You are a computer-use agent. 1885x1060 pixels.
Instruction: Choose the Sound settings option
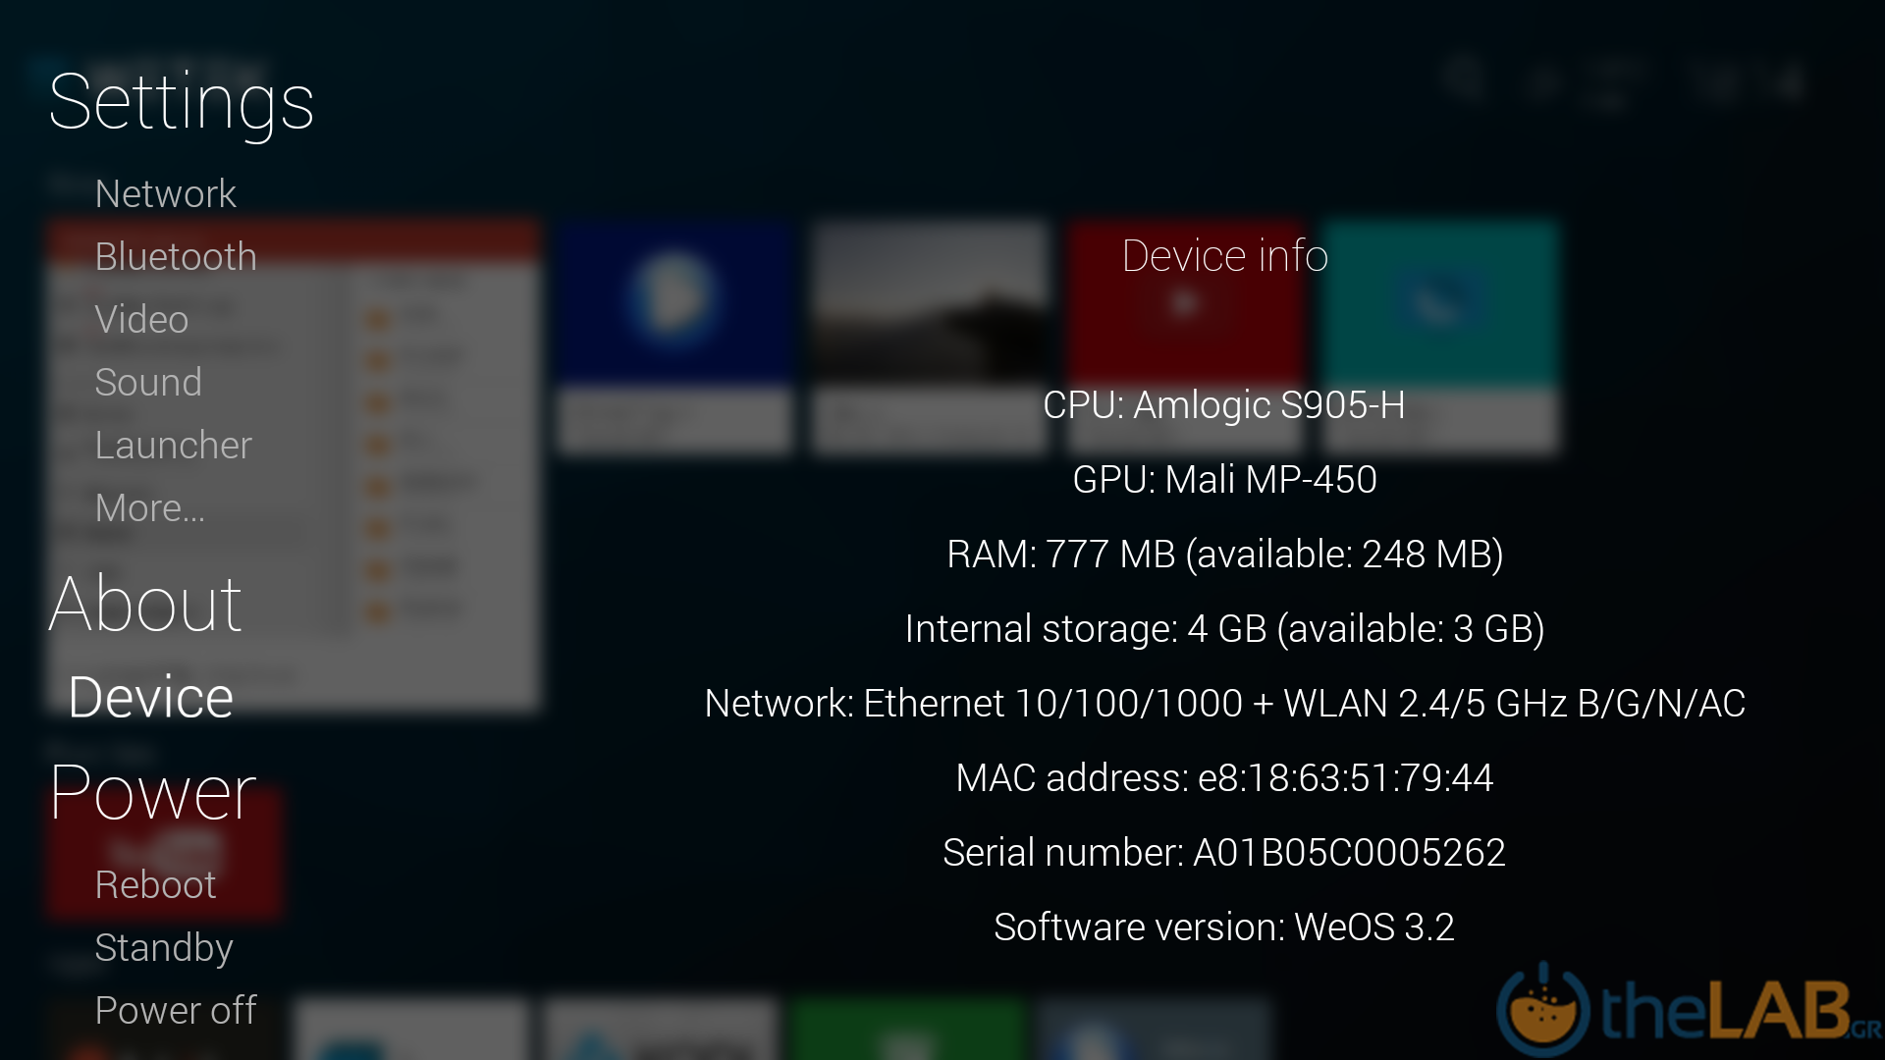[148, 383]
